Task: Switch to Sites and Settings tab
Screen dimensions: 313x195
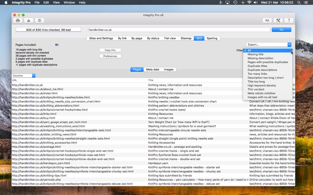Action: coord(101,38)
